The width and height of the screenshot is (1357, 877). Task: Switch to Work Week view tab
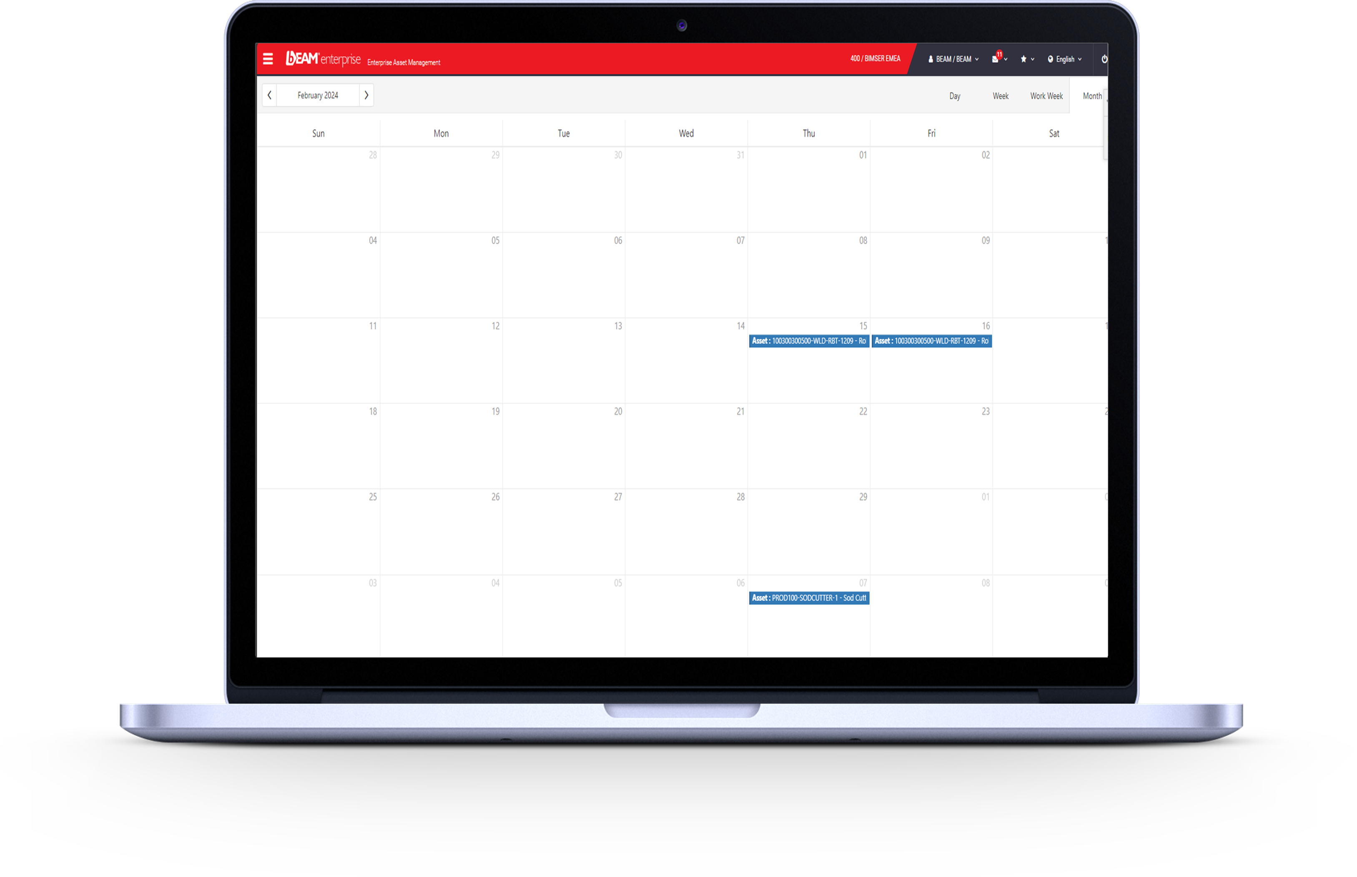click(x=1046, y=96)
